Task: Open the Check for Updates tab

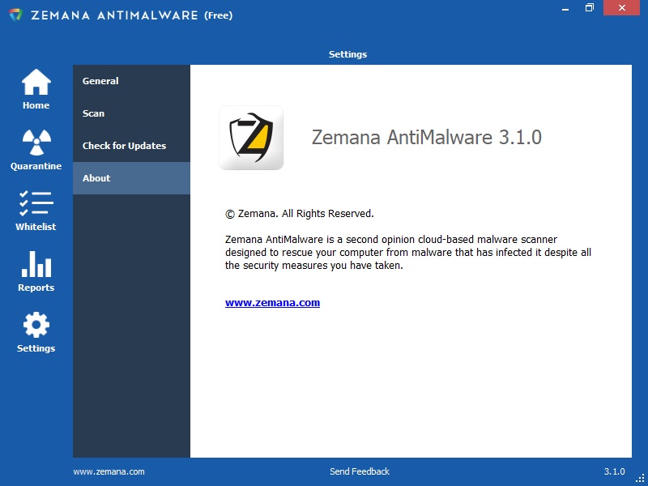Action: (131, 146)
